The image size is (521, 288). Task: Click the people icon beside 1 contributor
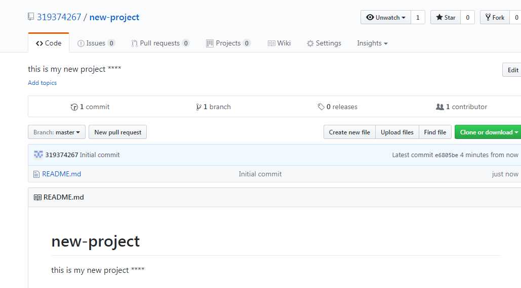[439, 107]
